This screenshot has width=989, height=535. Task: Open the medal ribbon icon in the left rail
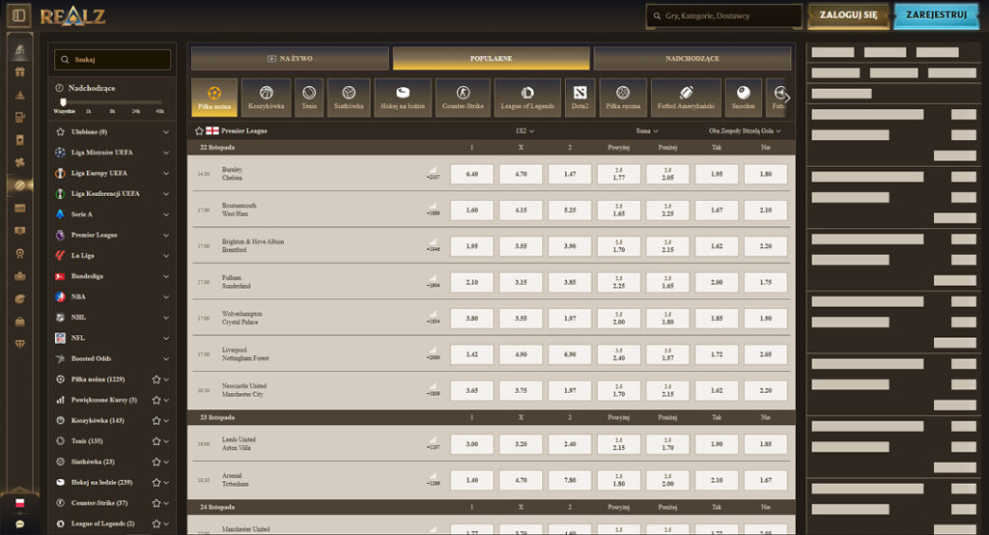[20, 254]
